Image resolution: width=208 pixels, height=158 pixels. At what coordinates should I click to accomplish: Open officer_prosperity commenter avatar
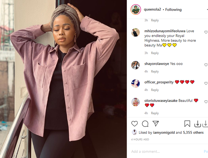coord(135,83)
